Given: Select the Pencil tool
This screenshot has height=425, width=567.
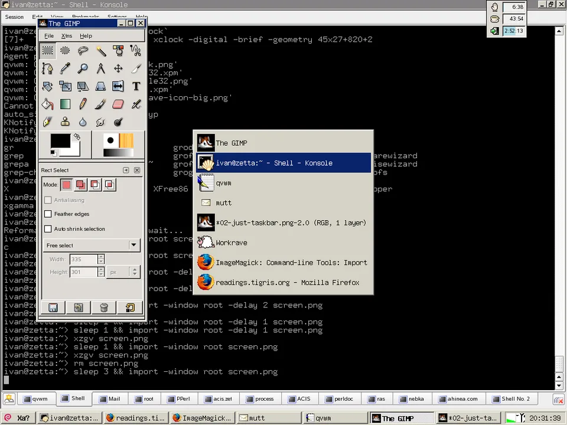Looking at the screenshot, I should [83, 104].
